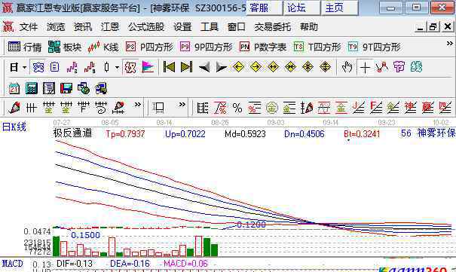Click the teal 线 icon
This screenshot has height=272, width=456.
[x=417, y=67]
